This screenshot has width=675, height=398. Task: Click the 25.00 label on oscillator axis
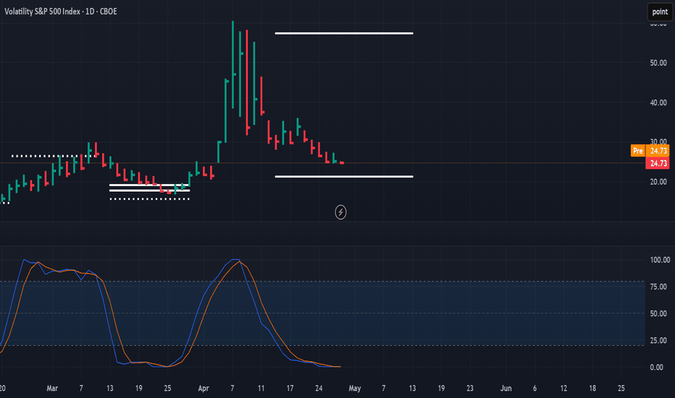[658, 340]
